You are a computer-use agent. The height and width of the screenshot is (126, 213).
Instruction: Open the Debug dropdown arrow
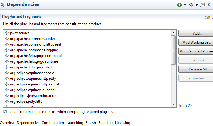click(196, 5)
